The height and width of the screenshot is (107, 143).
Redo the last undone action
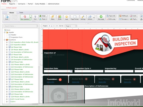point(15,19)
